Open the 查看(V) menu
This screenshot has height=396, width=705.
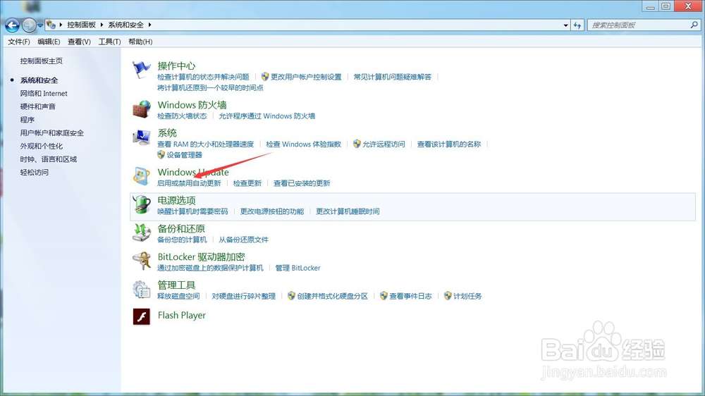tap(79, 42)
